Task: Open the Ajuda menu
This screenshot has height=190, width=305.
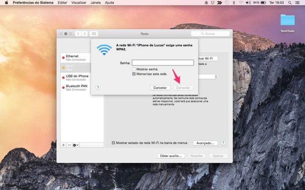Action: point(110,3)
